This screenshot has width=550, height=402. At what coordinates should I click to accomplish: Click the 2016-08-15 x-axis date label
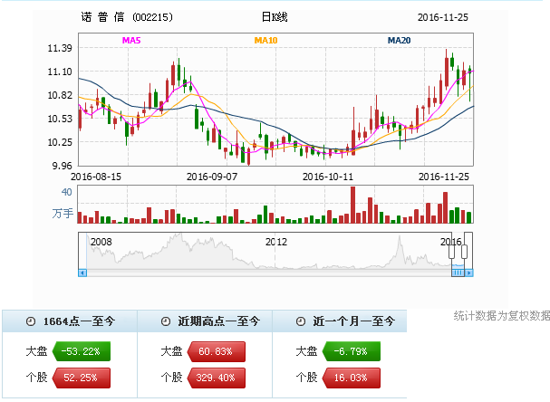(x=96, y=177)
